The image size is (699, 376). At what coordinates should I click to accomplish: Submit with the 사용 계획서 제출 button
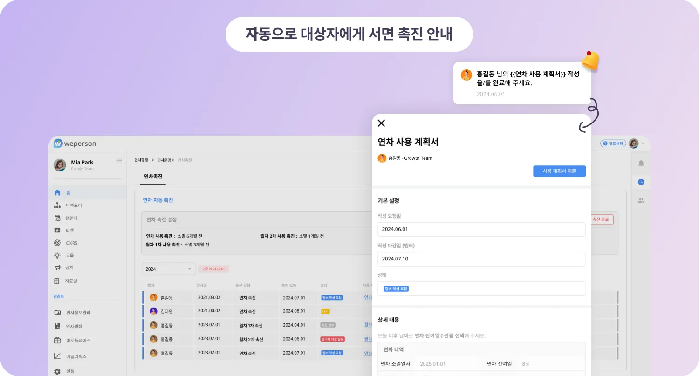tap(559, 171)
